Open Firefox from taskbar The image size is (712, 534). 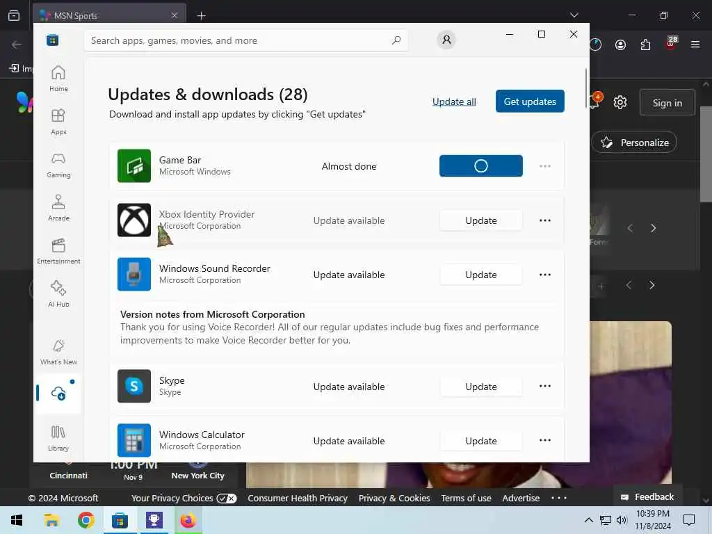(188, 520)
